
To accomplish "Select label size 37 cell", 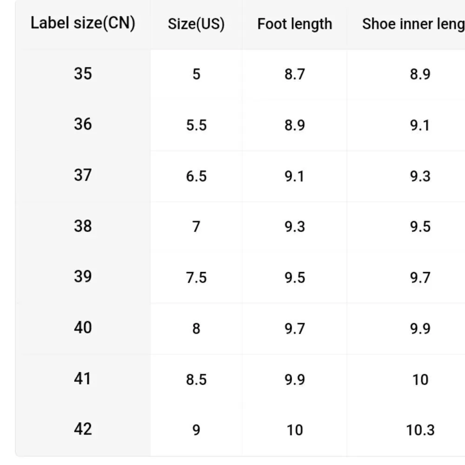I will point(83,175).
